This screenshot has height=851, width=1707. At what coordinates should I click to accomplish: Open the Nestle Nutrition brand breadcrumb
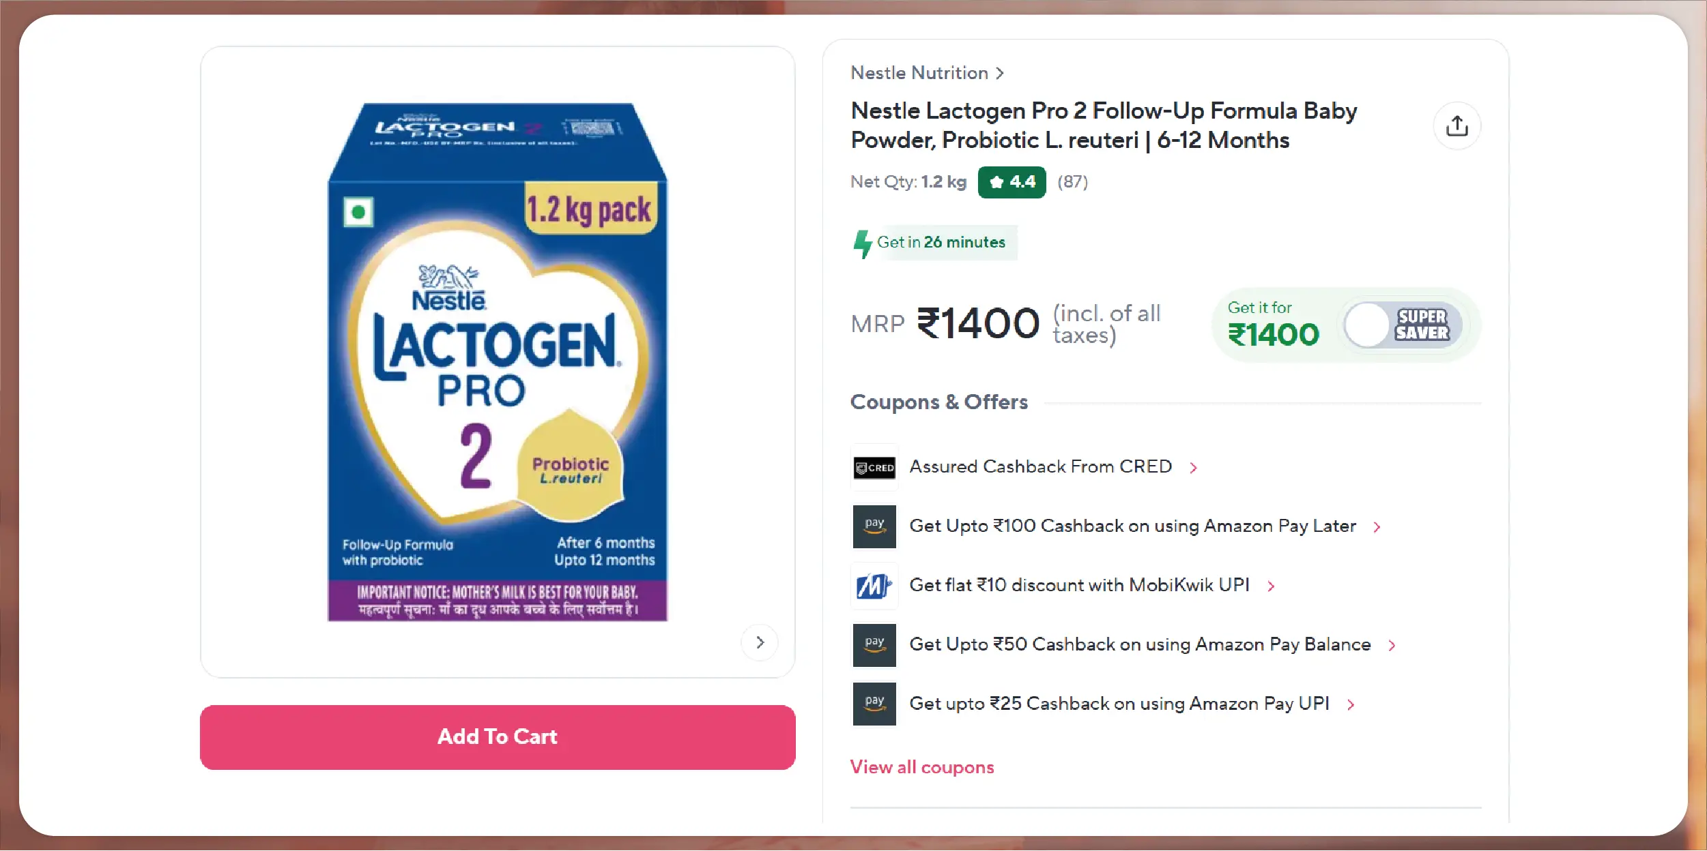[x=927, y=73]
